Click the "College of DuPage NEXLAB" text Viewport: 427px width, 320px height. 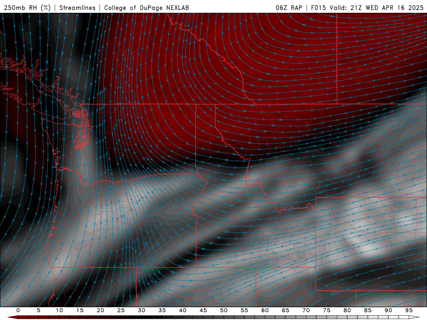pyautogui.click(x=146, y=7)
